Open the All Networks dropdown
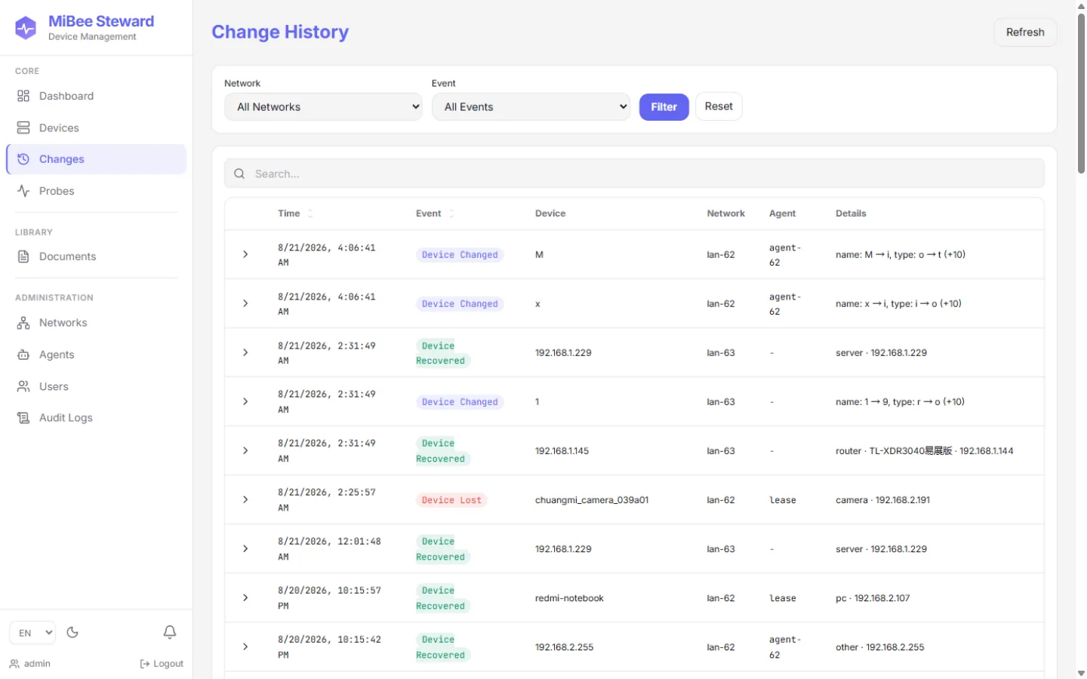This screenshot has height=679, width=1087. pyautogui.click(x=323, y=107)
